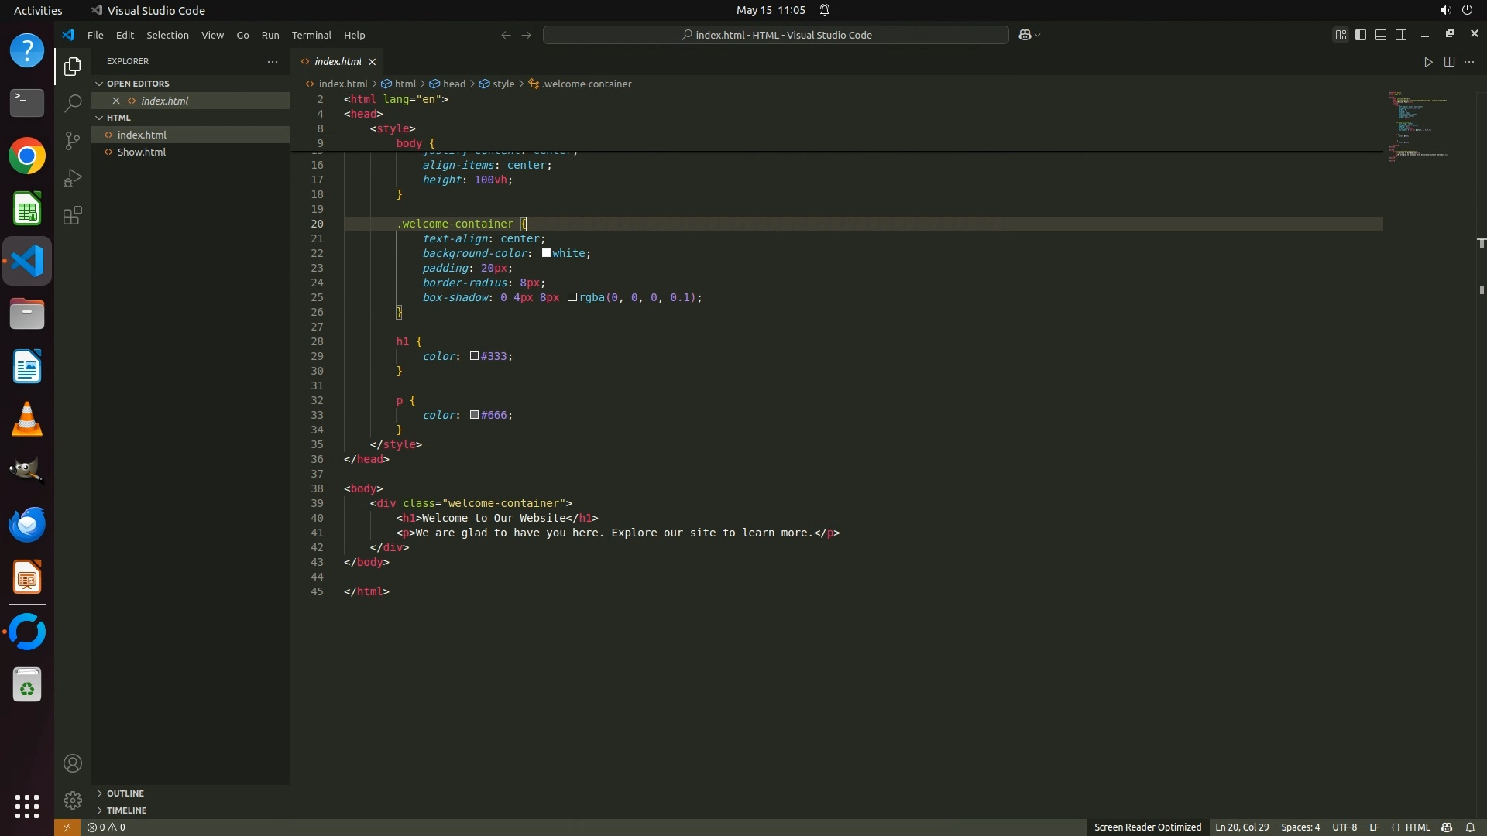Expand the TIMELINE section
This screenshot has width=1487, height=836.
pos(126,810)
